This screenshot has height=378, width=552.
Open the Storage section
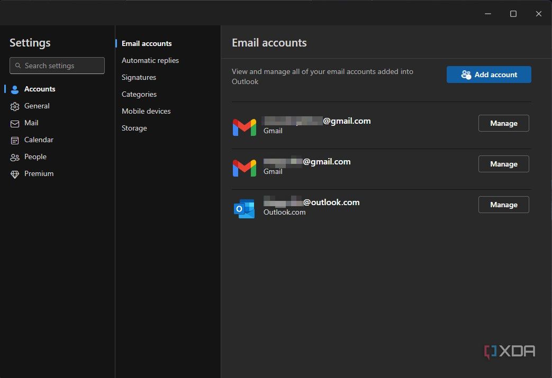134,128
